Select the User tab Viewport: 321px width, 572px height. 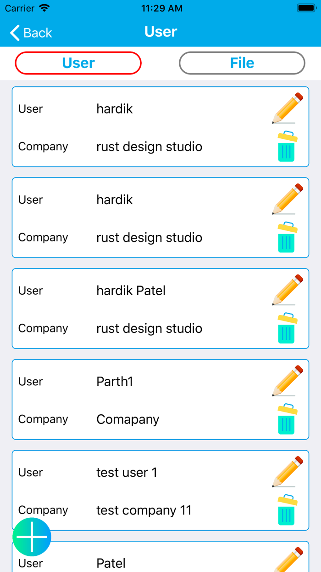(78, 63)
